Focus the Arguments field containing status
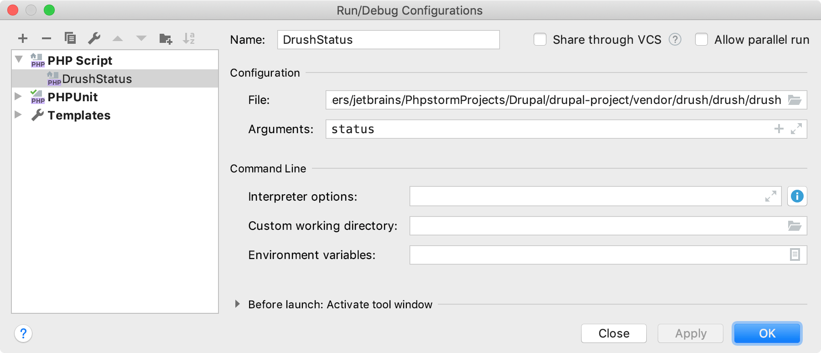 [566, 129]
